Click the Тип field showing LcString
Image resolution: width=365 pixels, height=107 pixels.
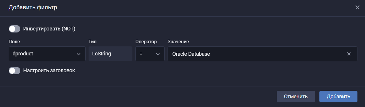[110, 54]
